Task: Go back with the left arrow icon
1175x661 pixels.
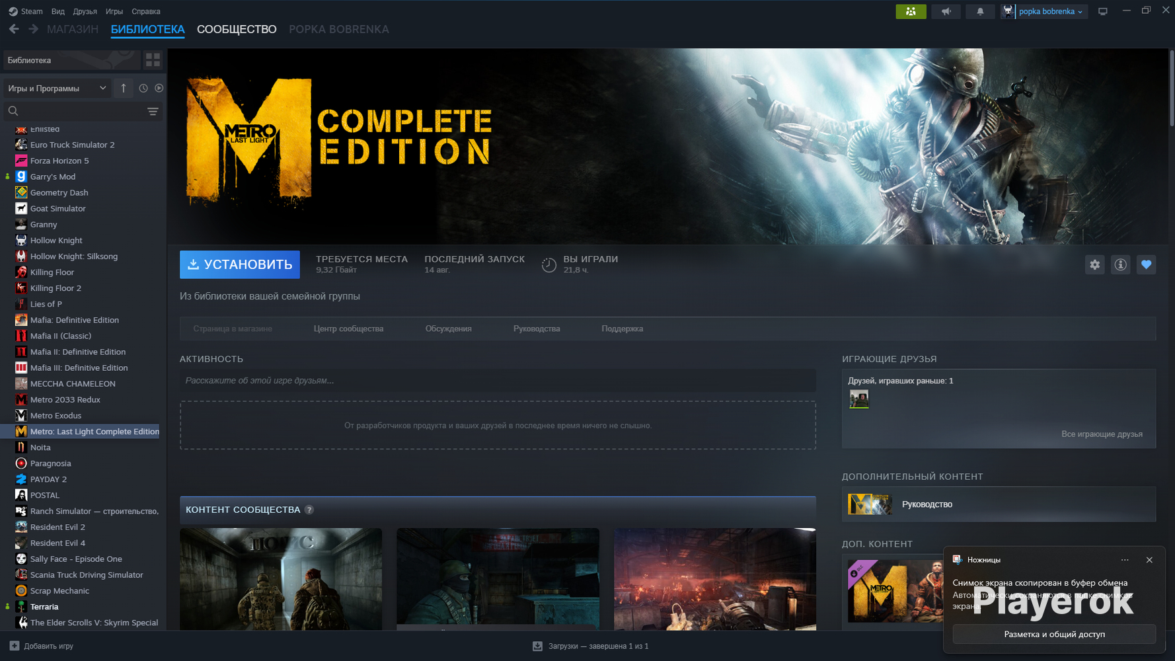Action: tap(14, 29)
